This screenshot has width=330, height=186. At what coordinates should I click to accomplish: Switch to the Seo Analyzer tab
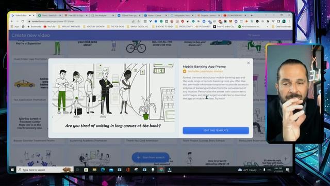[102, 16]
